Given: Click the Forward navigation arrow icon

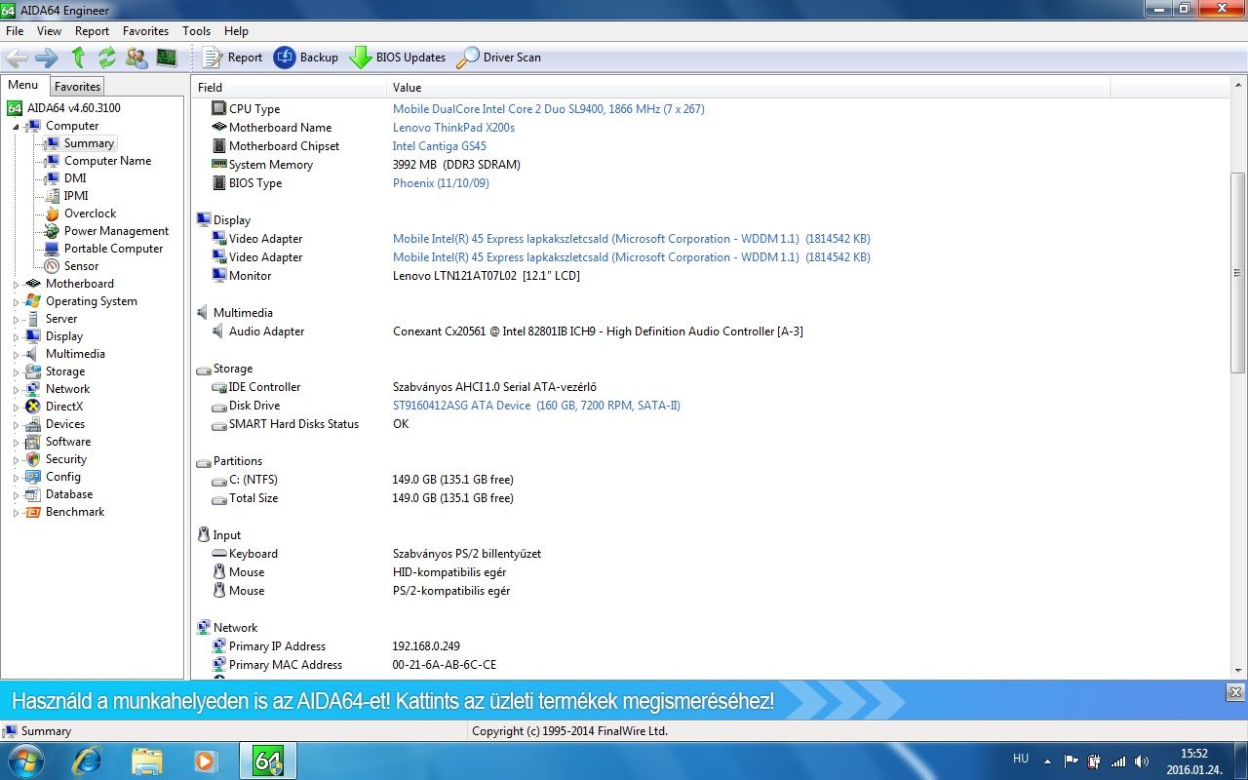Looking at the screenshot, I should click(46, 58).
